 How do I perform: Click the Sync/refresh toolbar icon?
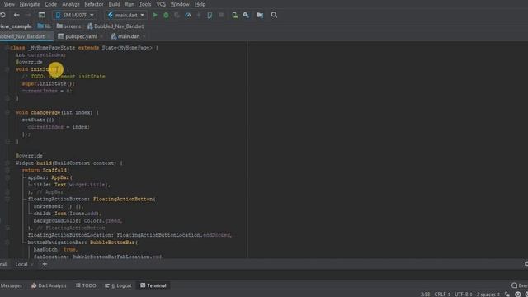click(3, 15)
